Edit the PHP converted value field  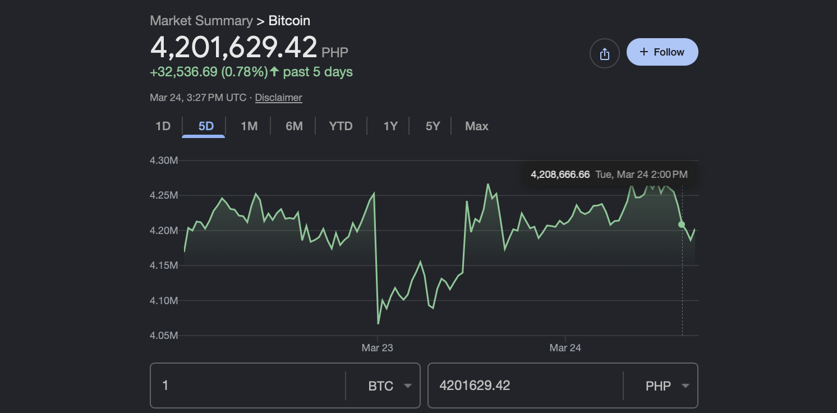pyautogui.click(x=522, y=386)
